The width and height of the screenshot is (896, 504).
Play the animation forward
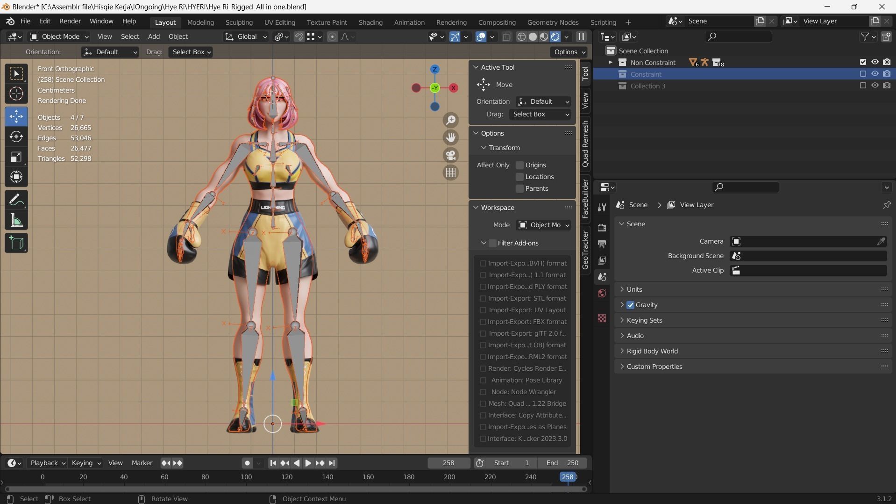308,463
